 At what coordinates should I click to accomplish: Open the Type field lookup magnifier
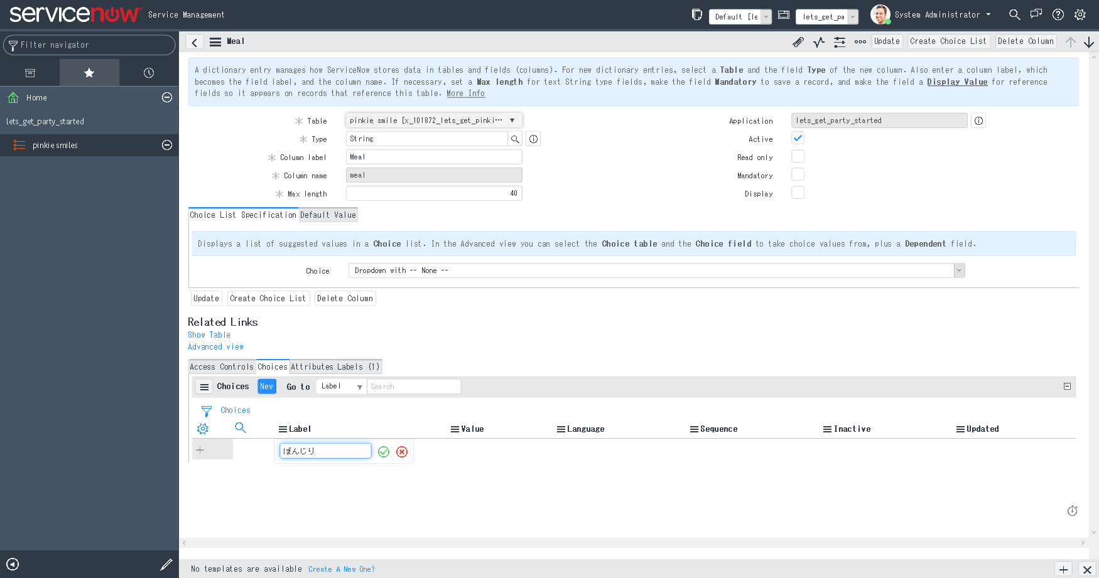515,138
